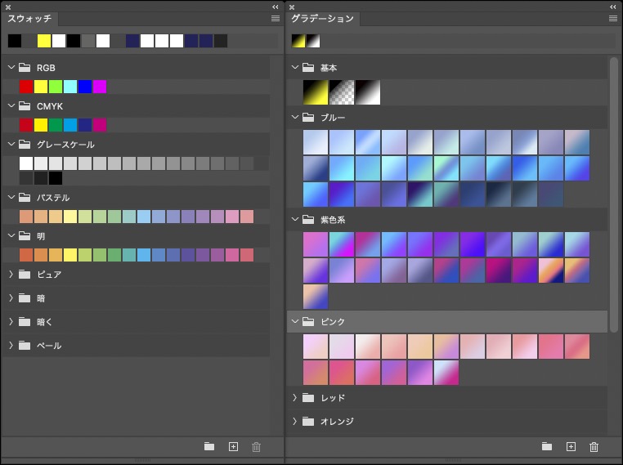Create new gradient group folder
The width and height of the screenshot is (623, 465).
pyautogui.click(x=547, y=446)
